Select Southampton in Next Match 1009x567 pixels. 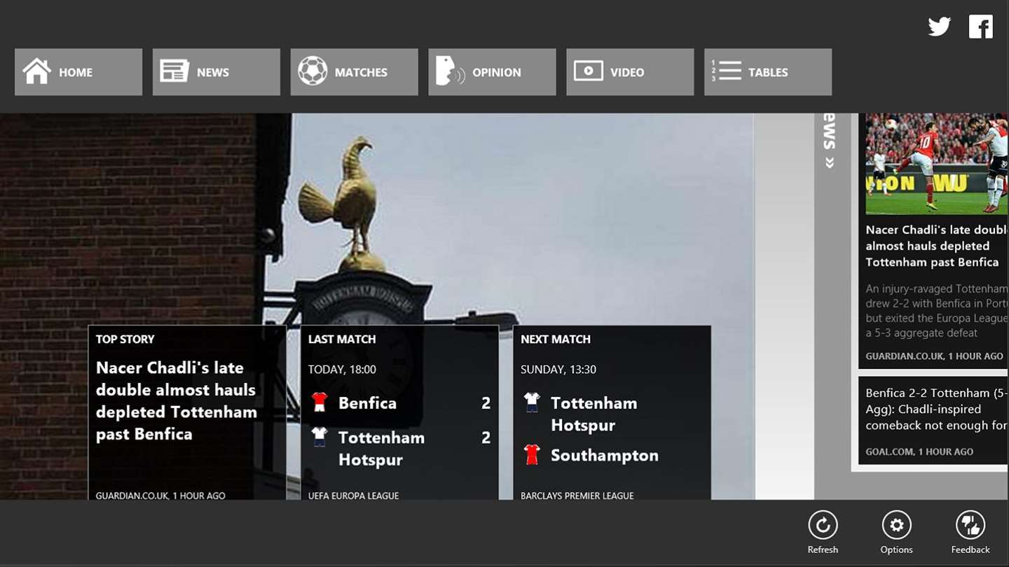point(605,456)
